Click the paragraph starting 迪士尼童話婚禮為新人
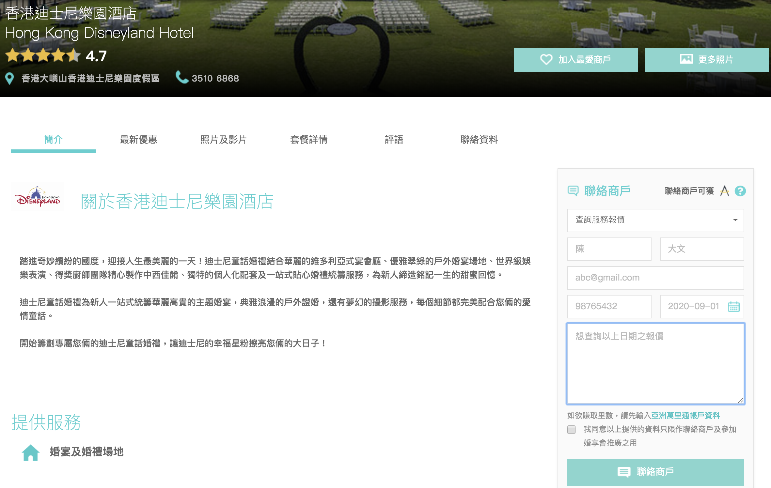Image resolution: width=771 pixels, height=488 pixels. (275, 309)
